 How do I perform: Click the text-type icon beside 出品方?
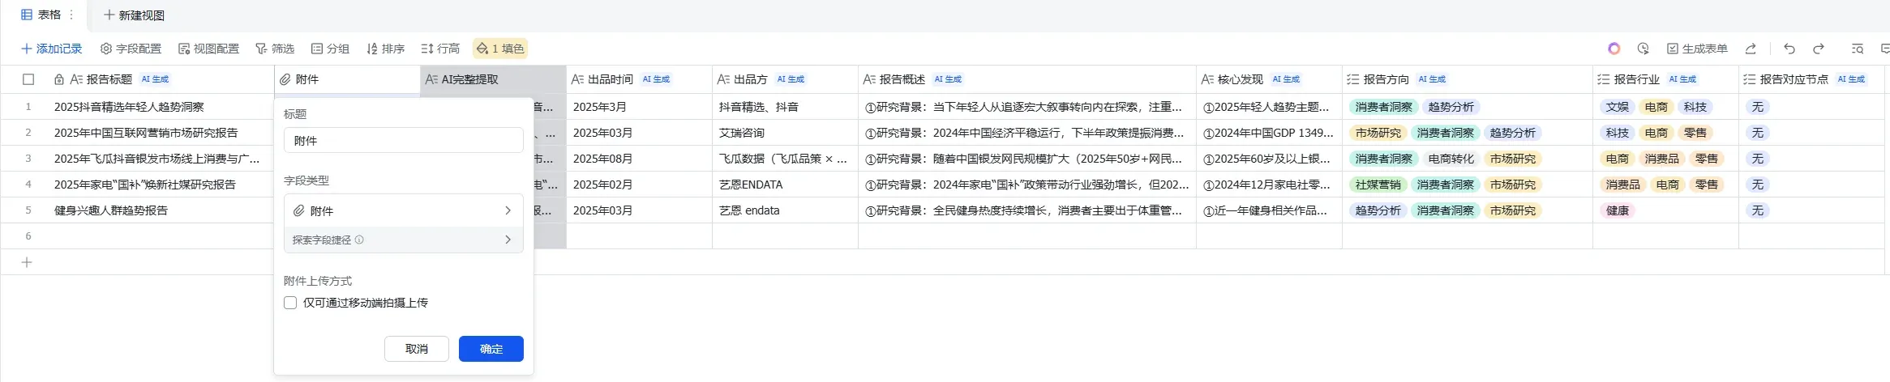[x=723, y=79]
